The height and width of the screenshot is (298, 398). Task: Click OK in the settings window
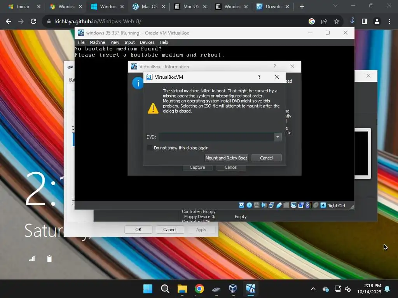(138, 230)
